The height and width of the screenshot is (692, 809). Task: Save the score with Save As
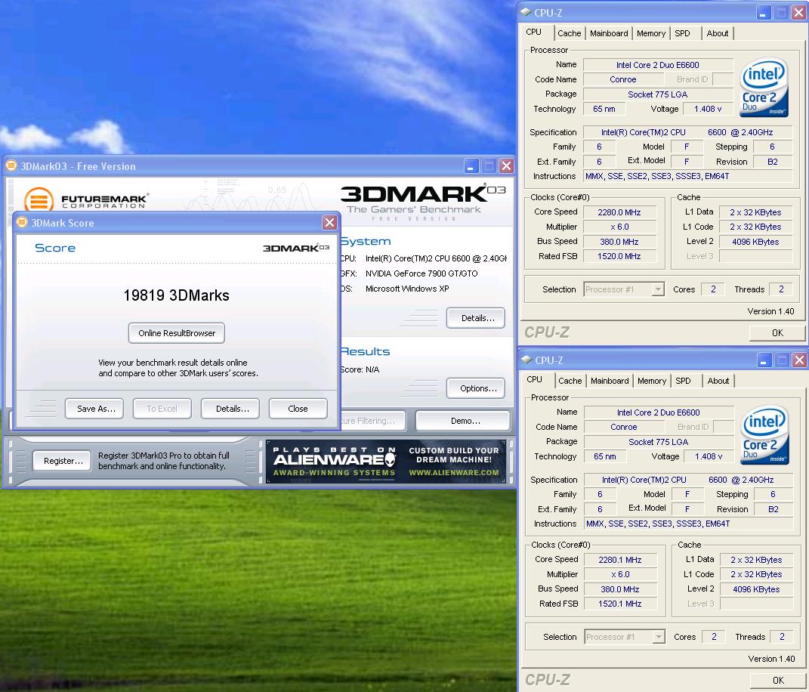click(x=94, y=409)
